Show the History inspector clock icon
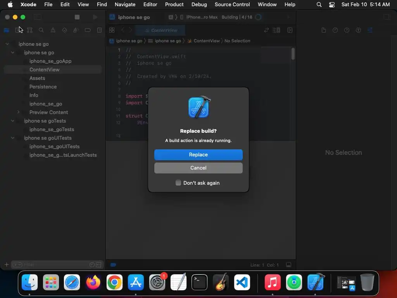This screenshot has height=298, width=397. click(x=335, y=30)
